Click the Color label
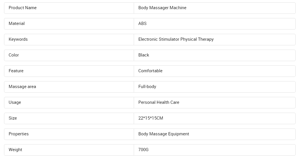Image resolution: width=298 pixels, height=158 pixels. coord(14,55)
